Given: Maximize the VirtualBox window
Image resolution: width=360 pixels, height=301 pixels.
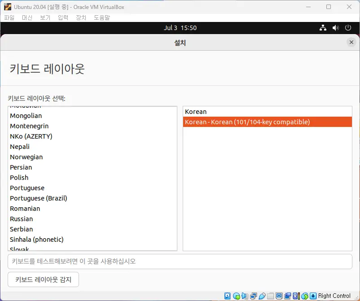Looking at the screenshot, I should pos(329,7).
